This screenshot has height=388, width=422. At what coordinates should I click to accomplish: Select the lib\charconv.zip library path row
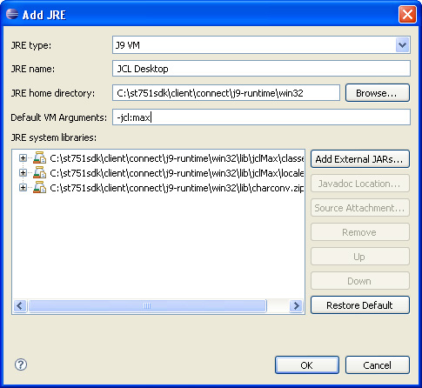[x=177, y=188]
